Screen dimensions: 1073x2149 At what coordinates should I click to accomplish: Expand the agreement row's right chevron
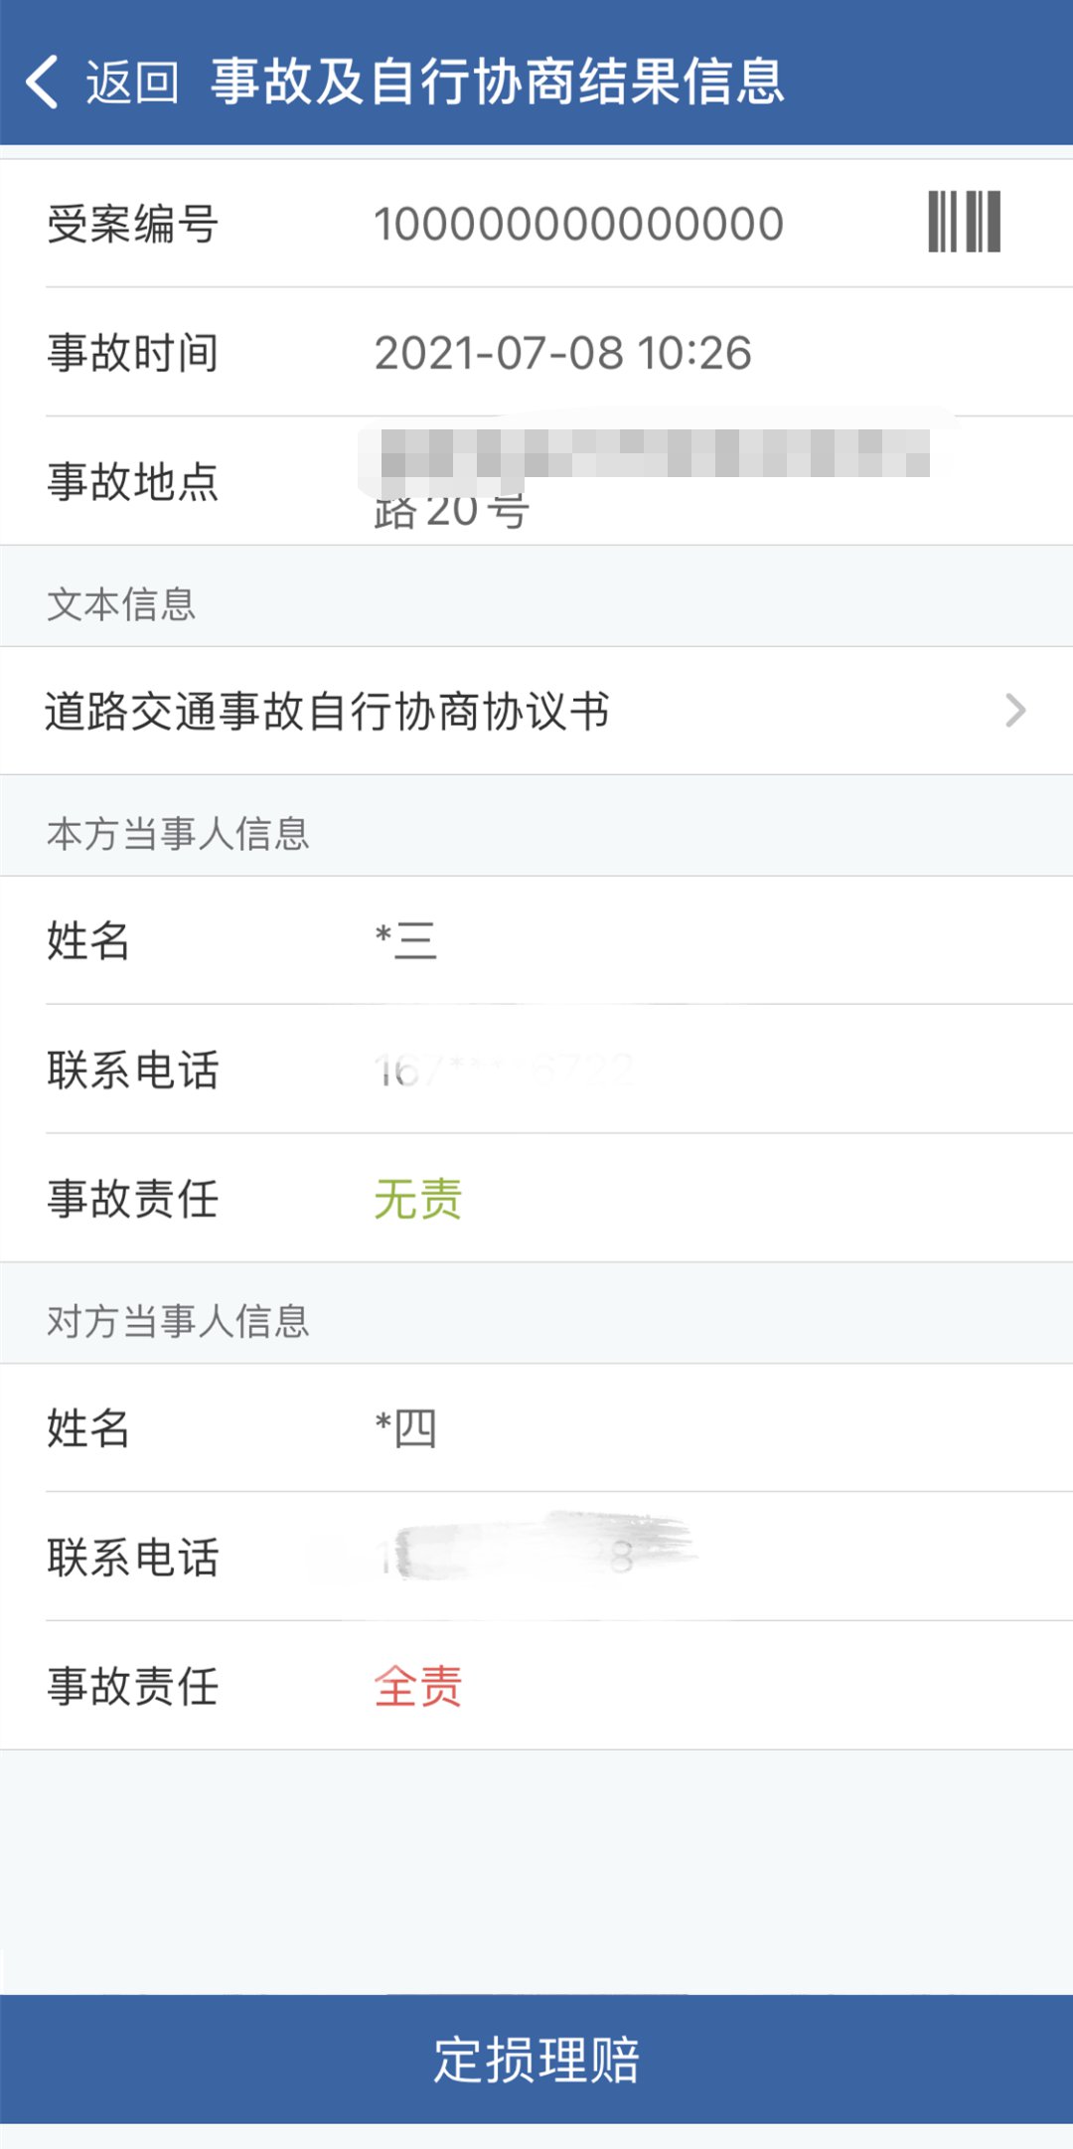[x=1014, y=711]
